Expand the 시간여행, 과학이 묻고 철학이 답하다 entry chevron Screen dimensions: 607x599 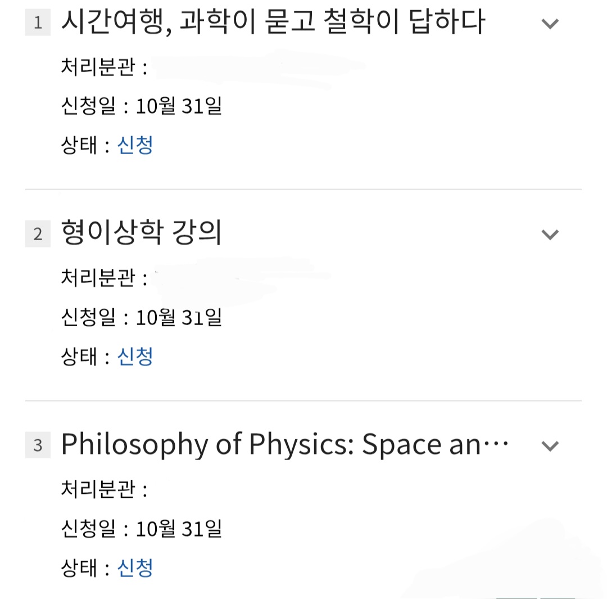pyautogui.click(x=550, y=24)
